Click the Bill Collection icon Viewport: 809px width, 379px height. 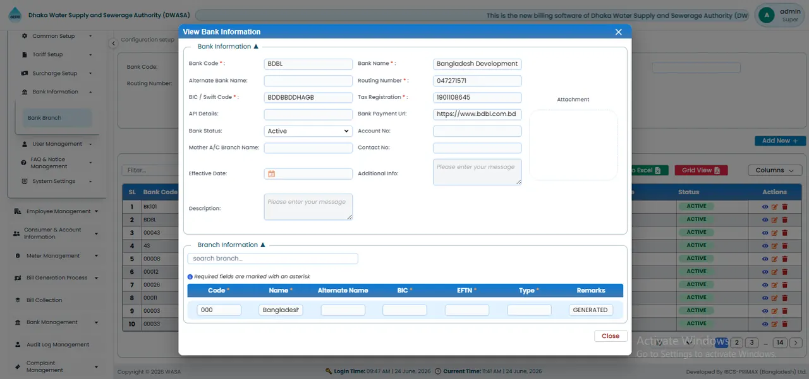click(17, 300)
